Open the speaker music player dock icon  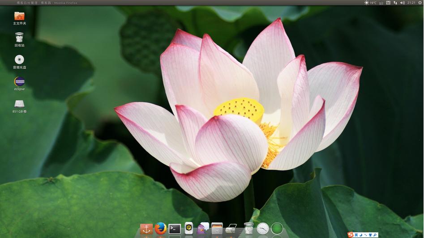(189, 229)
